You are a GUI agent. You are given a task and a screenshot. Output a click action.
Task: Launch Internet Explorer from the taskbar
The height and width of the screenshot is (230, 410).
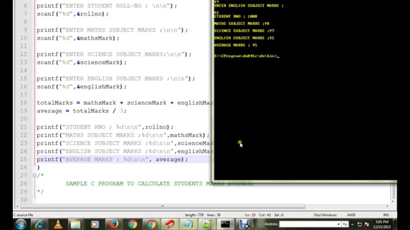(39, 224)
